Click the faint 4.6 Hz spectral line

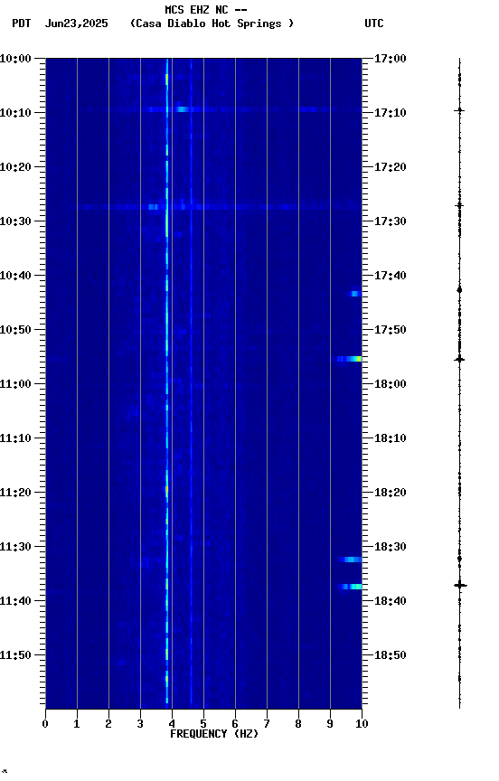click(x=192, y=383)
